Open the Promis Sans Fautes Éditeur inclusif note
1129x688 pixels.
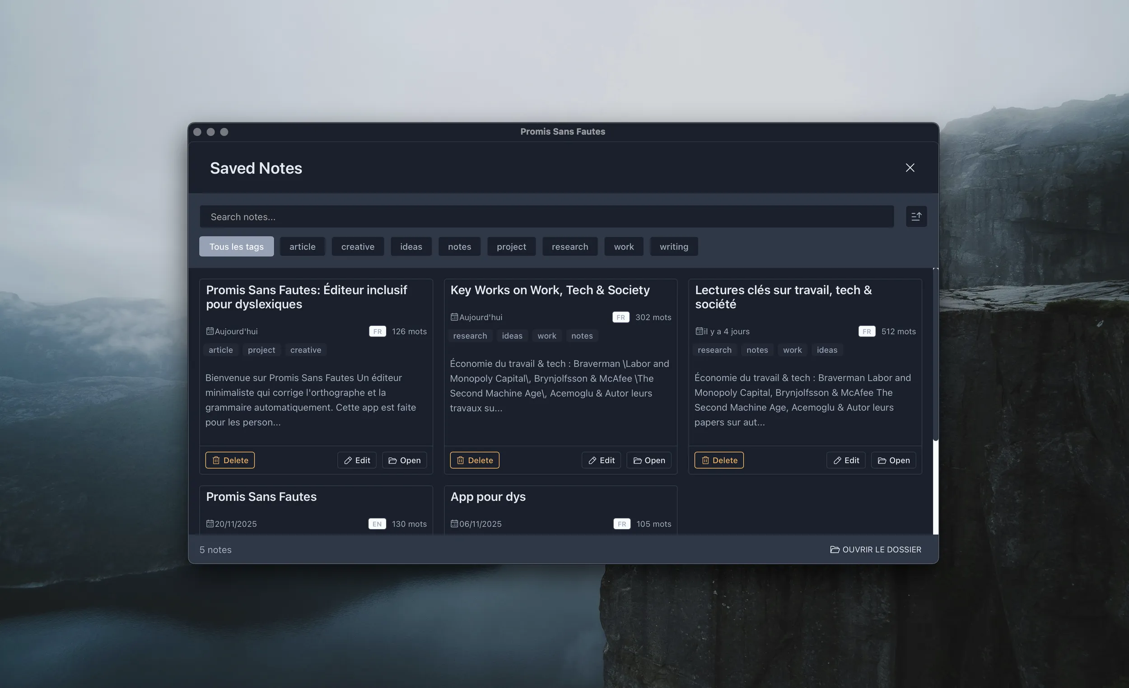coord(404,460)
